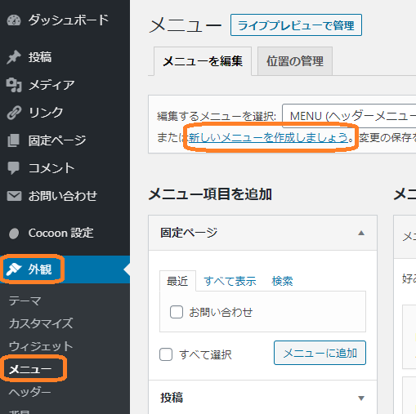The width and height of the screenshot is (416, 414).
Task: Select the 最近 tab
Action: pos(177,281)
